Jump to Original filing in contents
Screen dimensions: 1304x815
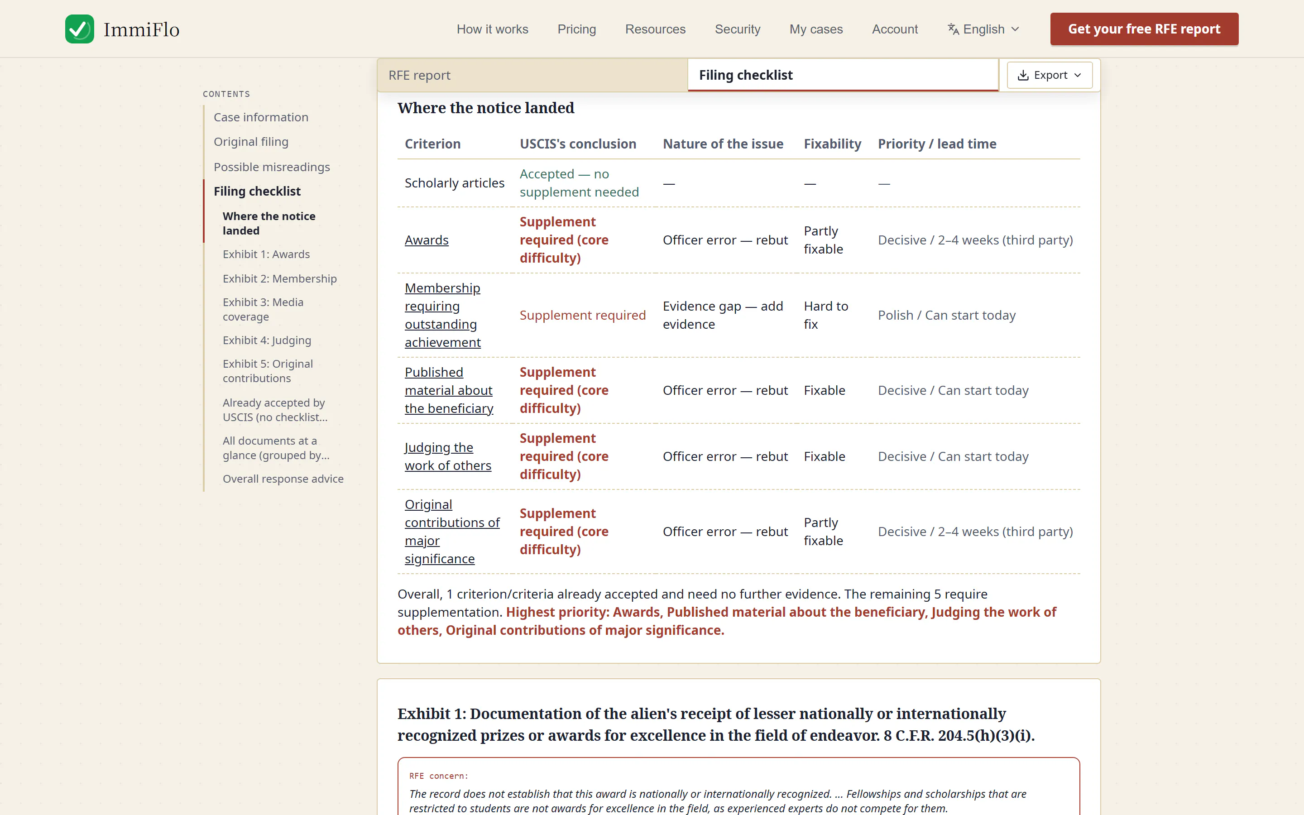(251, 142)
